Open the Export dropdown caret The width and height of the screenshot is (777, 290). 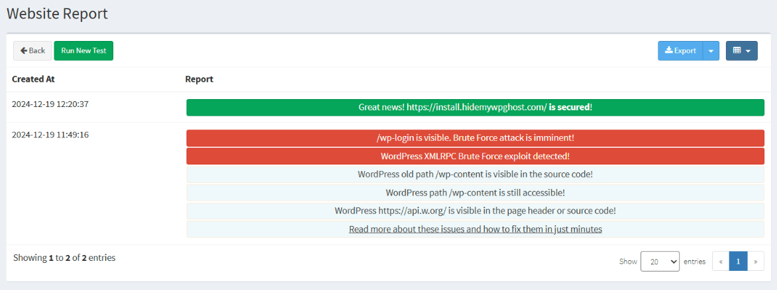[x=711, y=51]
